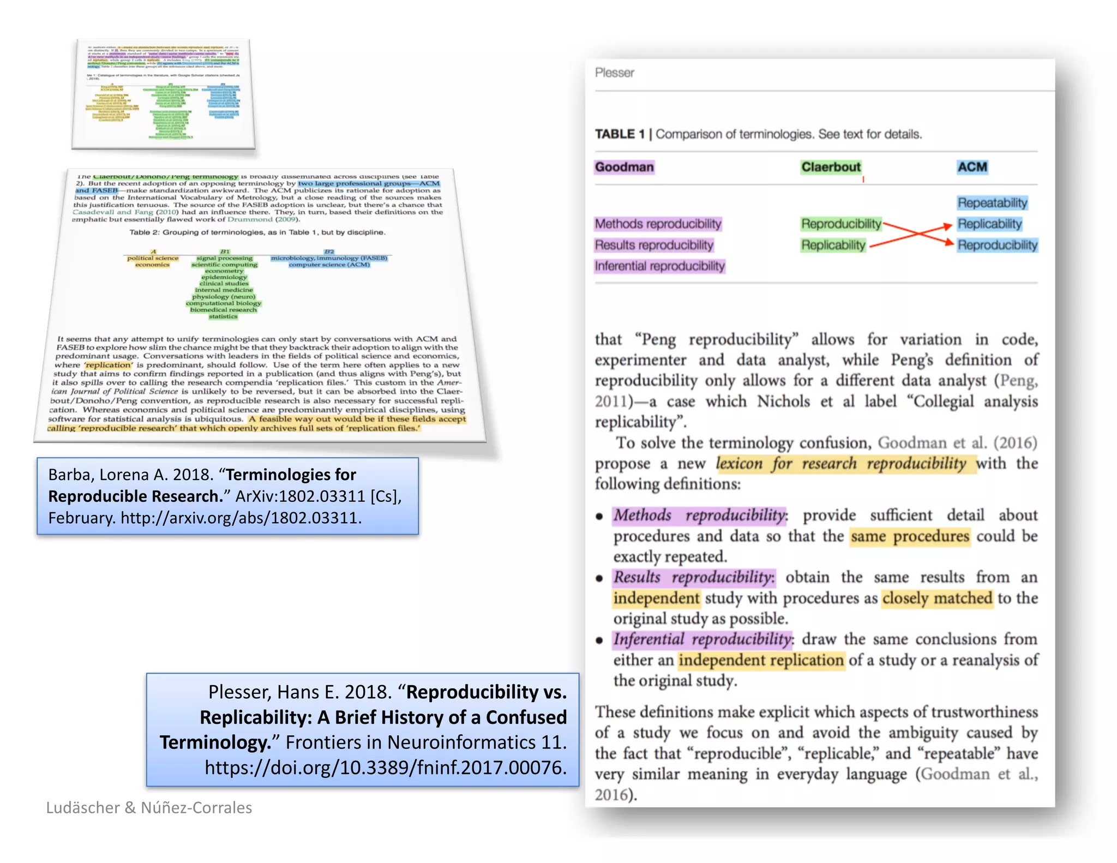Open the doi.org fninf.2017.00076 link
Viewport: 1117px width, 863px height.
386,768
